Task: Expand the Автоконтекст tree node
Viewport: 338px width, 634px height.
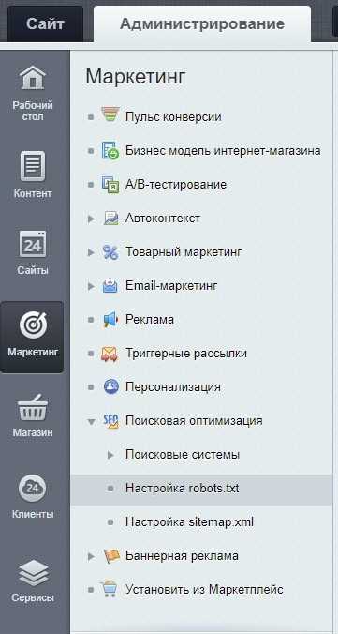Action: click(91, 219)
